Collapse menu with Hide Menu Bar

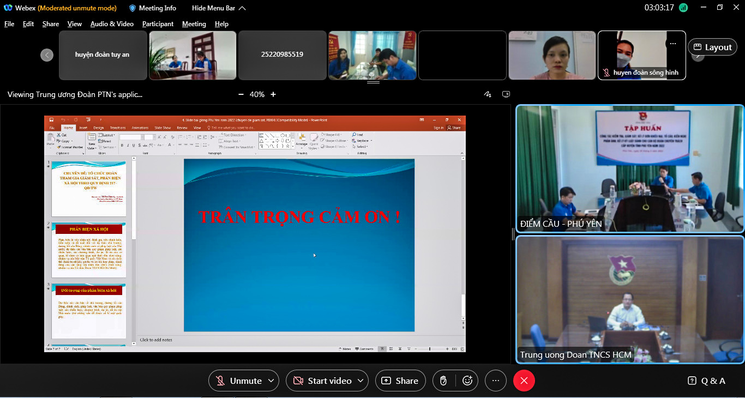(218, 8)
